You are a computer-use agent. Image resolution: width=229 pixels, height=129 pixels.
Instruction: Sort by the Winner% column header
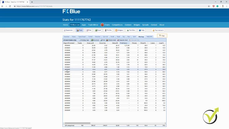pos(143,43)
